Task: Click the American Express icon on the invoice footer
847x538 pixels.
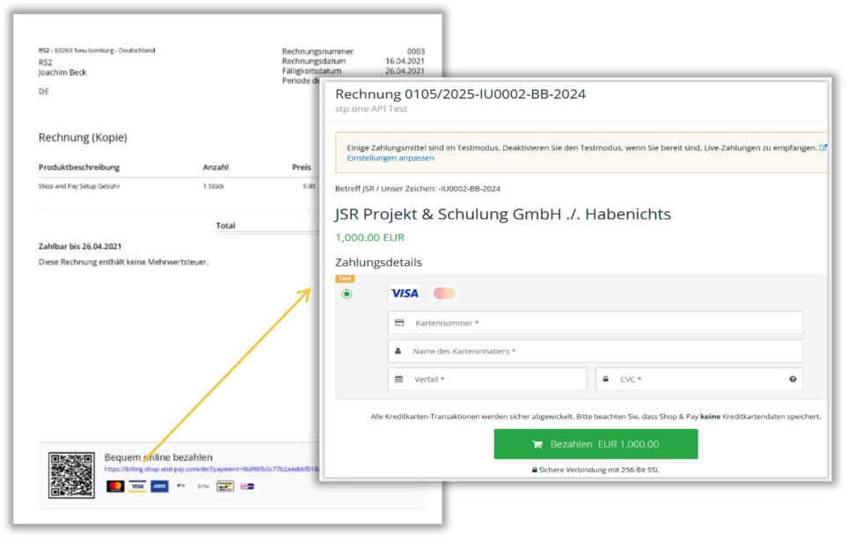Action: pyautogui.click(x=159, y=486)
